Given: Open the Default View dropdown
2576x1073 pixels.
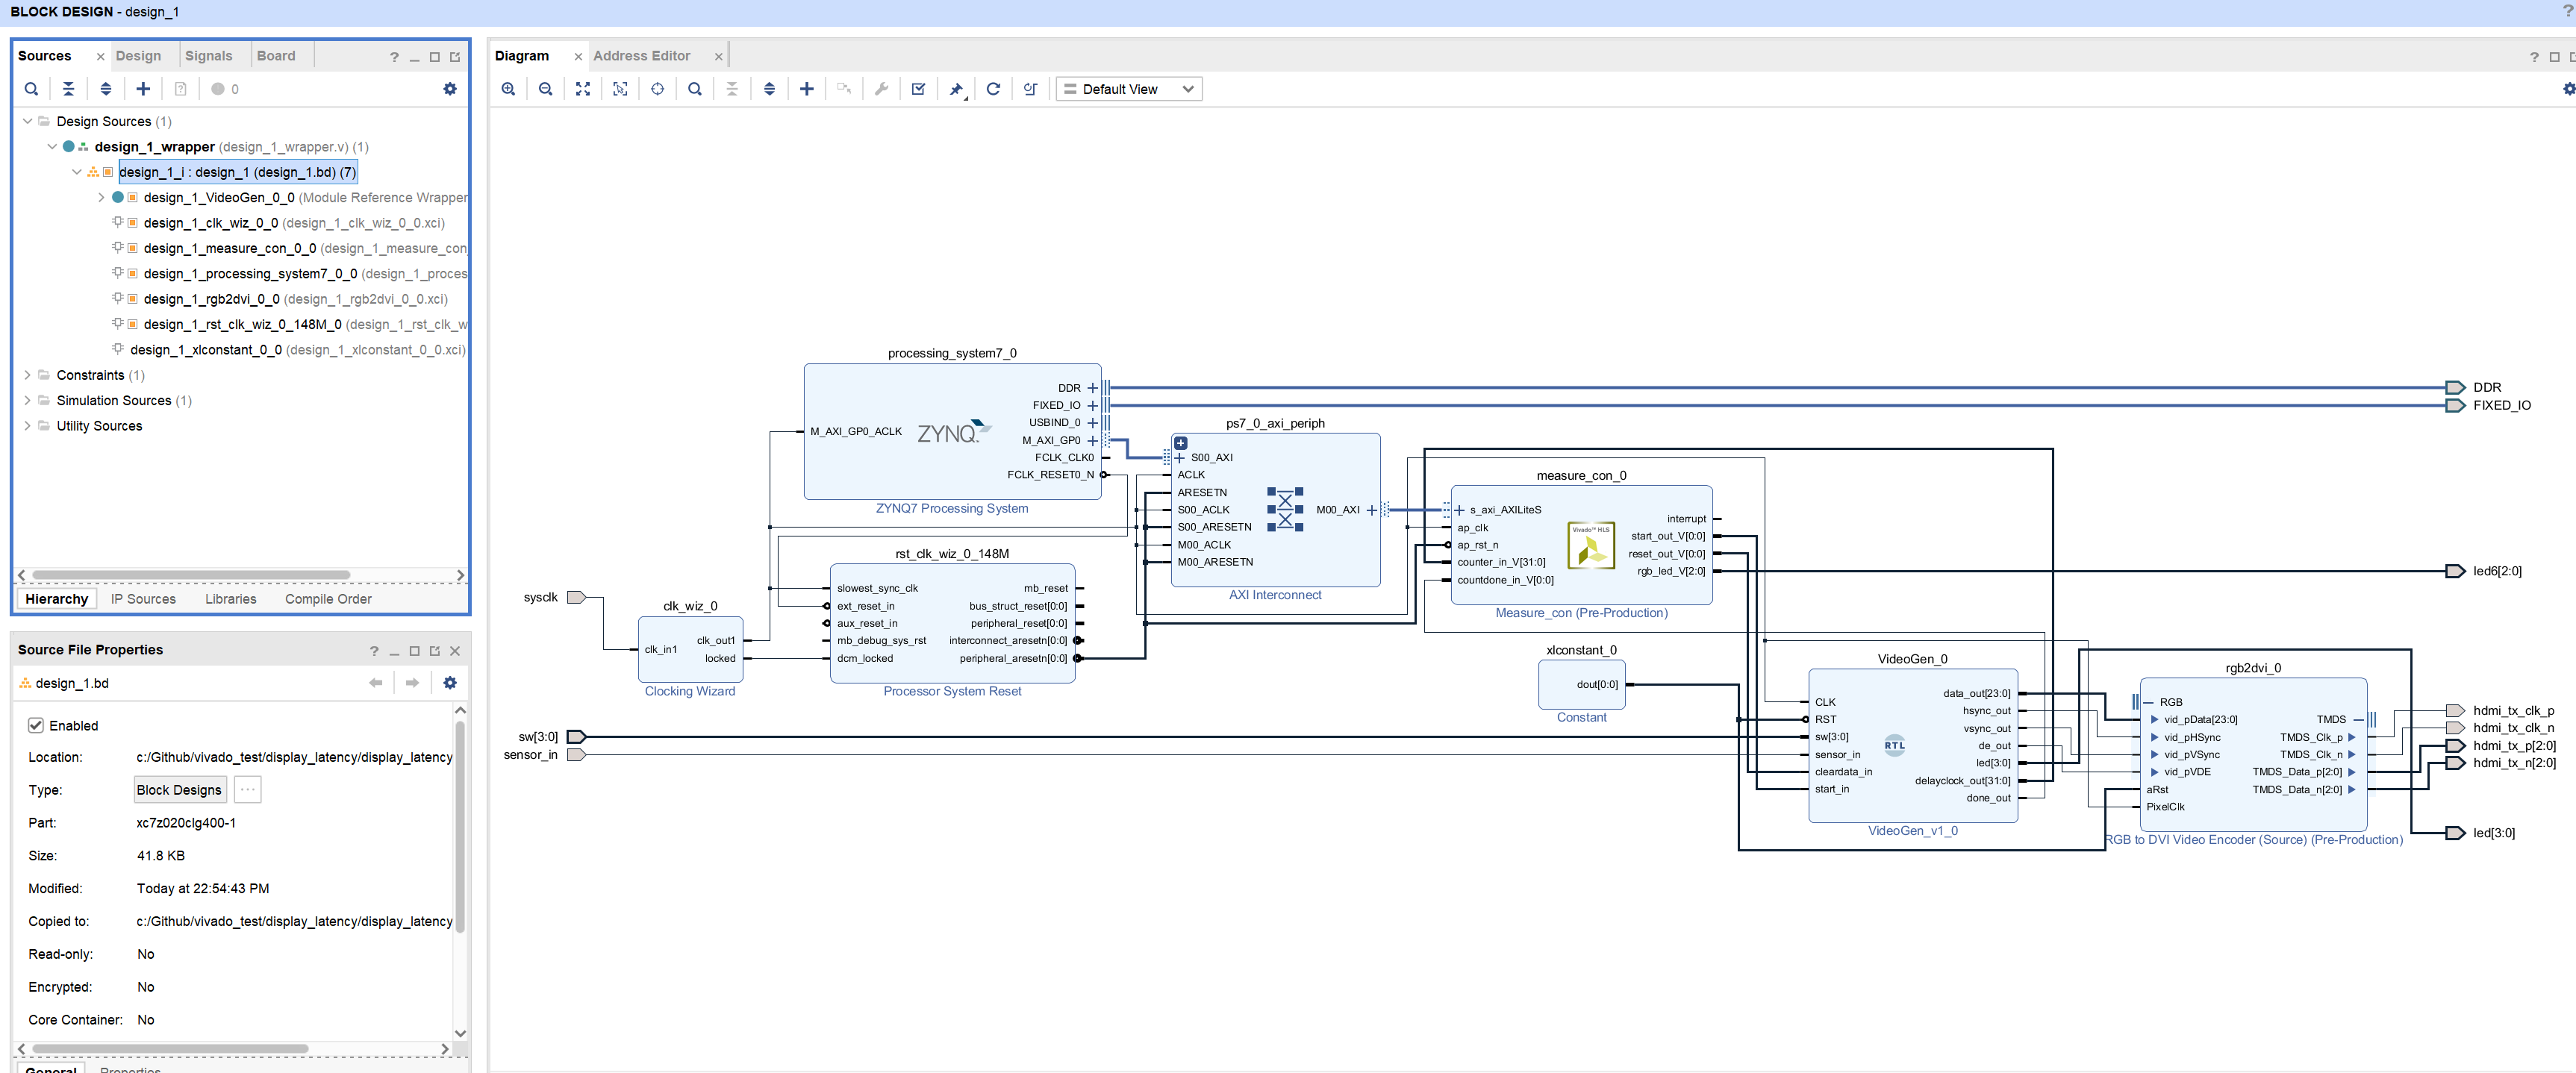Looking at the screenshot, I should 1129,89.
